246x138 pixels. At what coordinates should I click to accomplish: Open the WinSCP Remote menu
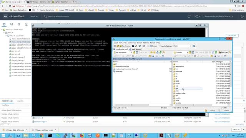[153, 43]
